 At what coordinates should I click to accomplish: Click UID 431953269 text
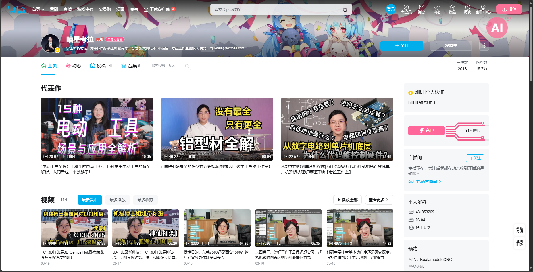click(425, 212)
